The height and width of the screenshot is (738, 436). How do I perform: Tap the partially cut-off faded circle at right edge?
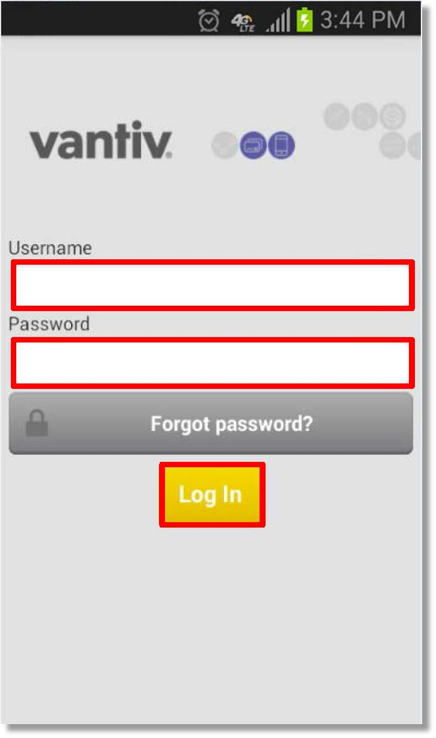click(x=414, y=146)
